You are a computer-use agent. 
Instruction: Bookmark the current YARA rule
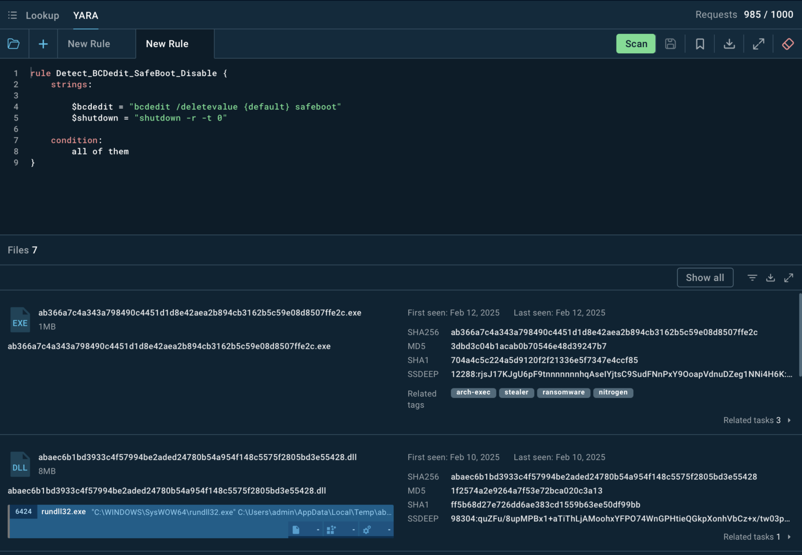pyautogui.click(x=700, y=44)
